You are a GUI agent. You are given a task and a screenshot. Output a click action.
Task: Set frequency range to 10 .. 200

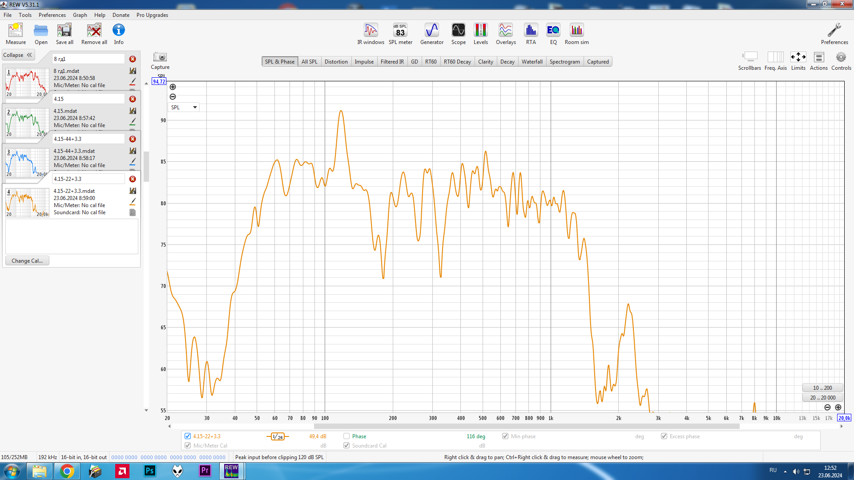pos(822,388)
